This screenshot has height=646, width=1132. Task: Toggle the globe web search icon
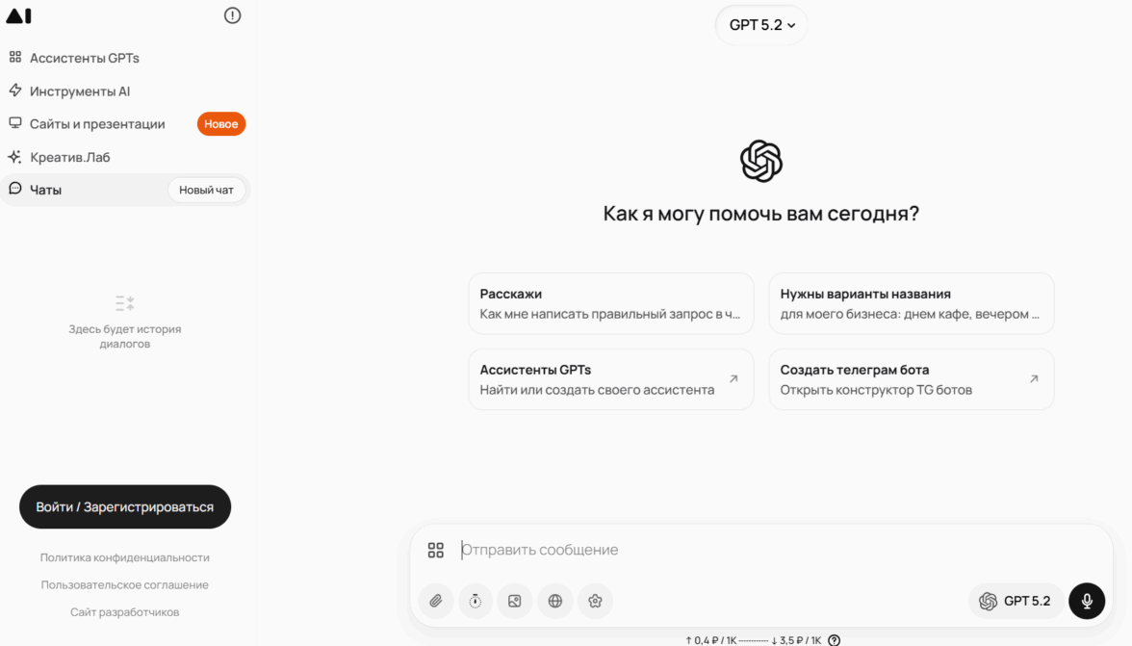coord(555,601)
